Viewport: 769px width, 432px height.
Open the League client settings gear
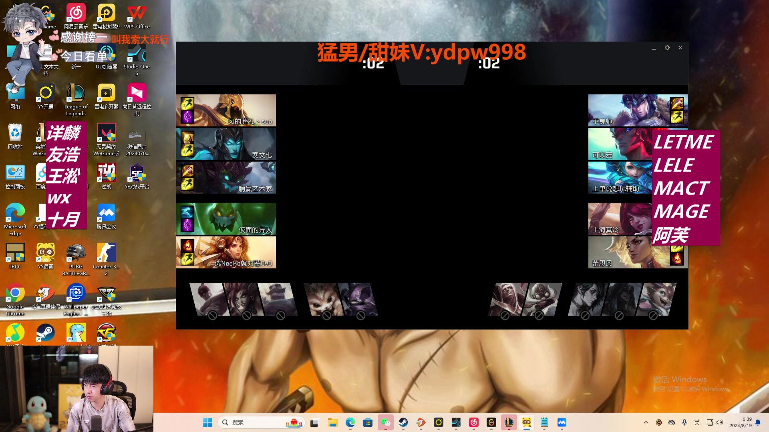(x=667, y=48)
